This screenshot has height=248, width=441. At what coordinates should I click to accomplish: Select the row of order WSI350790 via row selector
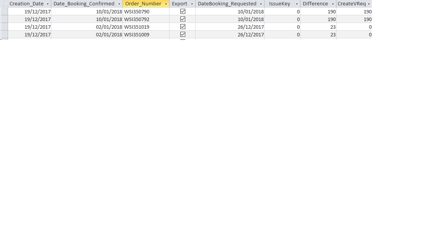tap(4, 11)
